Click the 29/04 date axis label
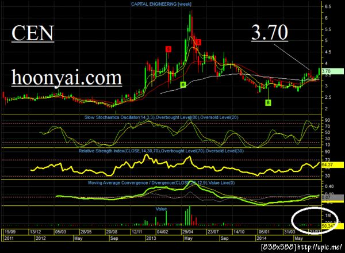Image resolution: width=345 pixels, height=253 pixels. pos(187,232)
